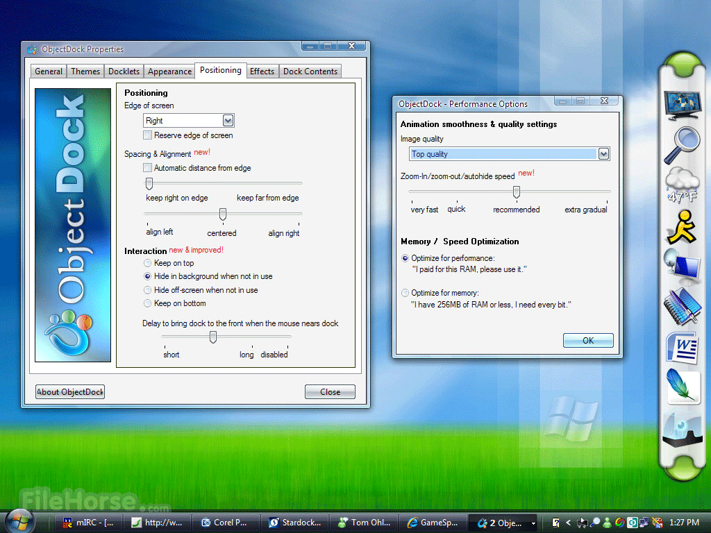Click the 'keep far from edge' label
711x533 pixels.
[x=268, y=198]
